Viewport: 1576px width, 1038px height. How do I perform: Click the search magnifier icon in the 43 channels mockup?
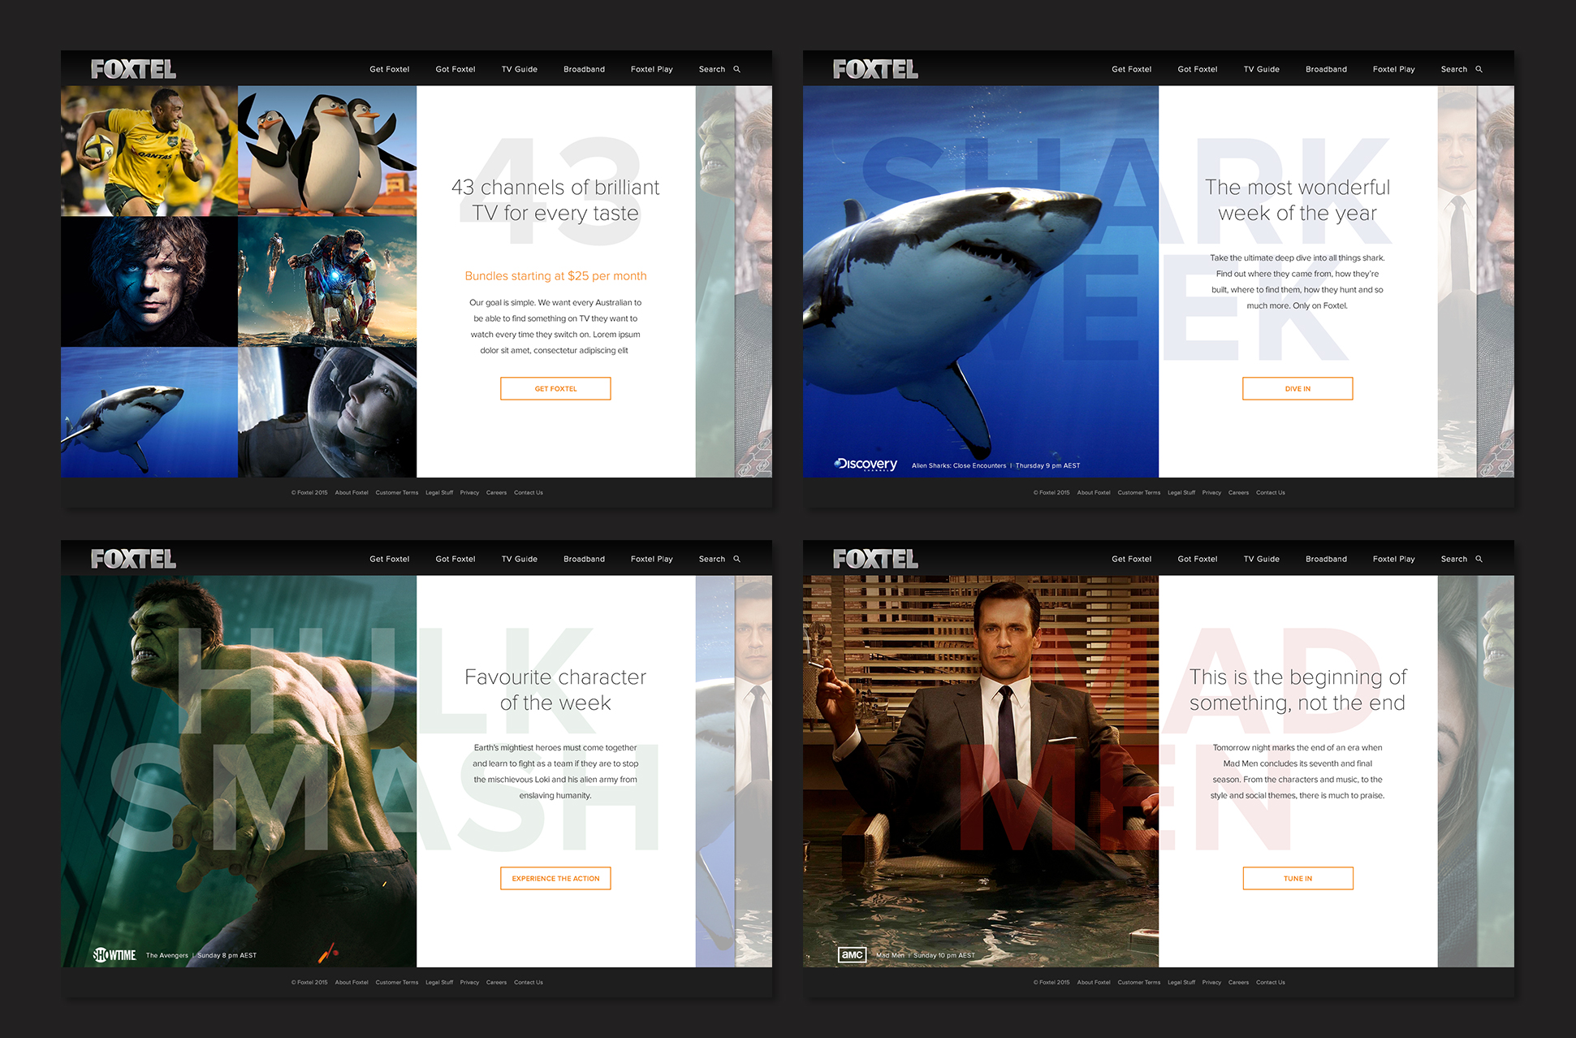click(x=737, y=69)
